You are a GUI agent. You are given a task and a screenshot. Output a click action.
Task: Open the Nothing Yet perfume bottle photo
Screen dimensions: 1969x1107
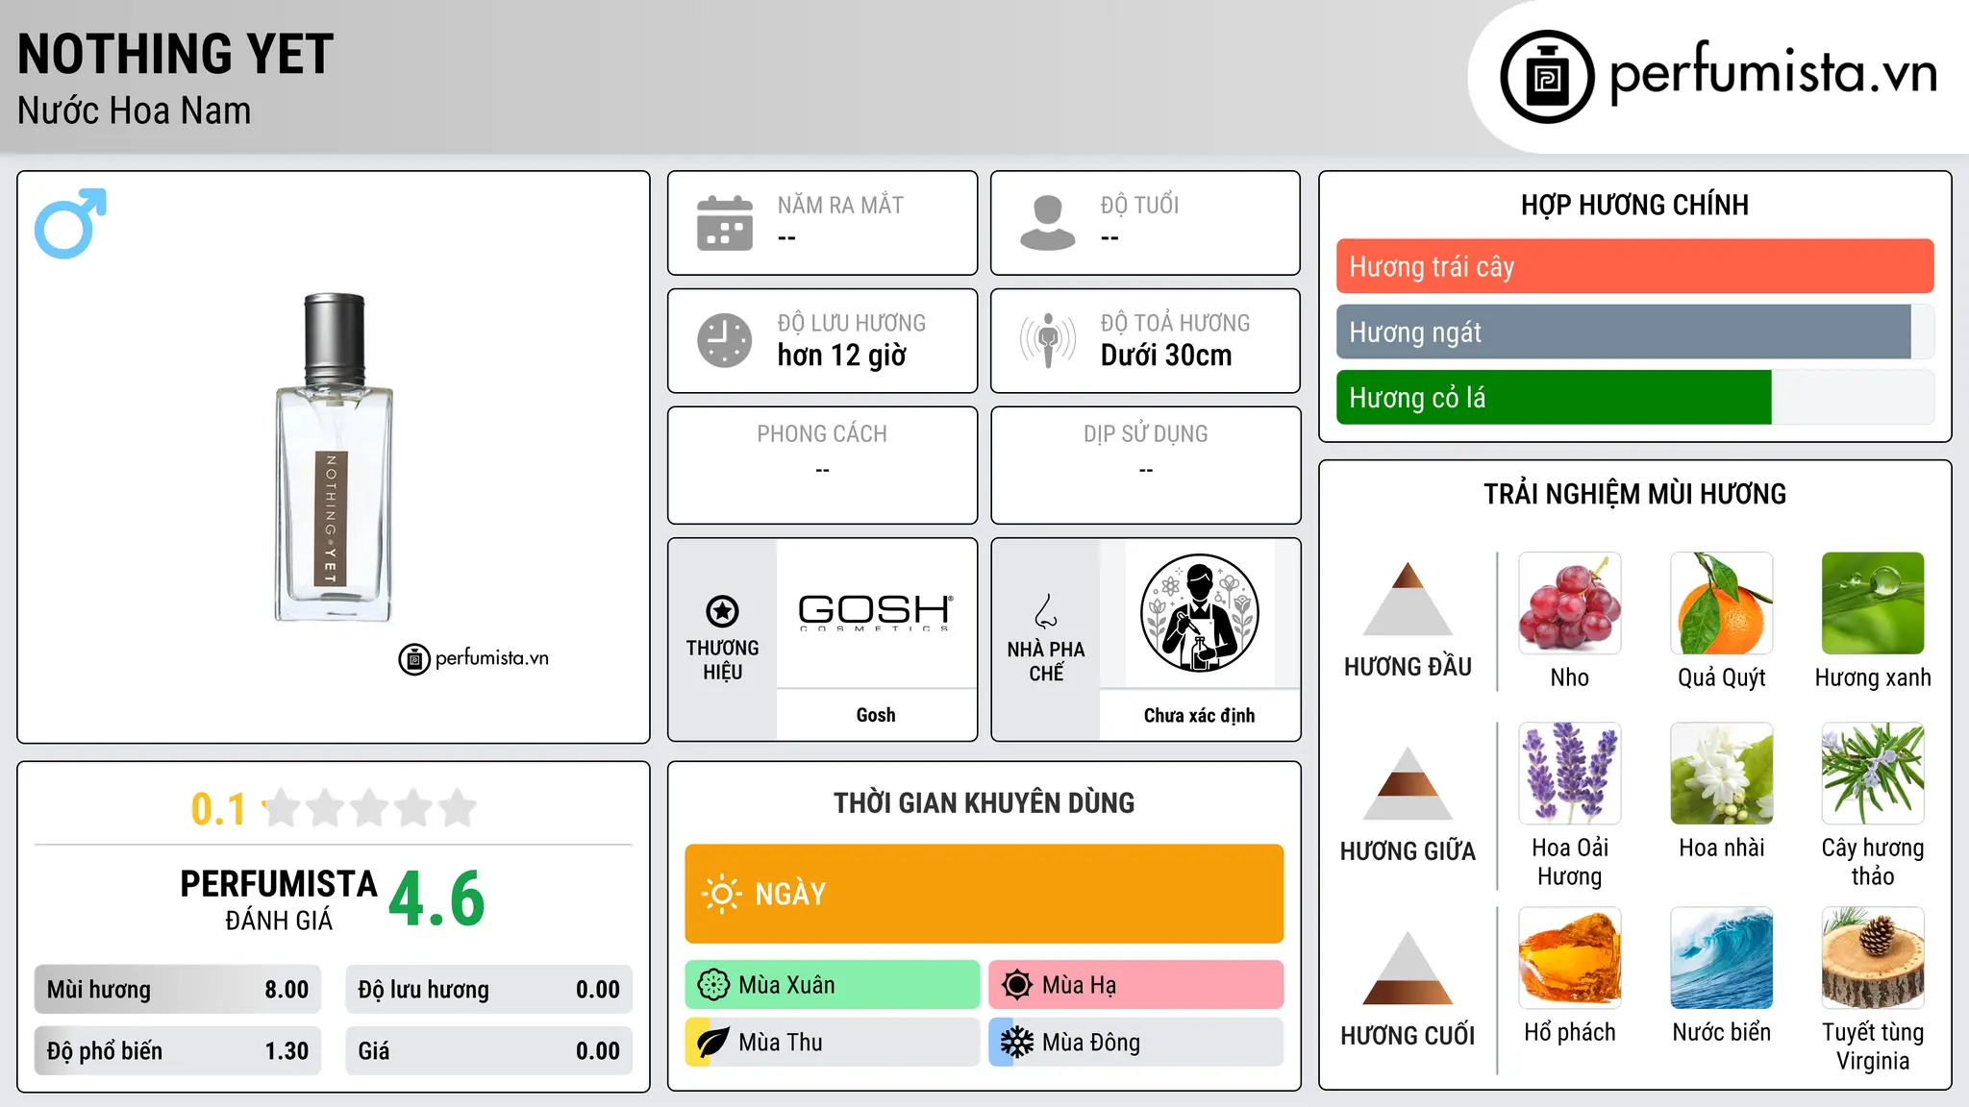(x=334, y=457)
